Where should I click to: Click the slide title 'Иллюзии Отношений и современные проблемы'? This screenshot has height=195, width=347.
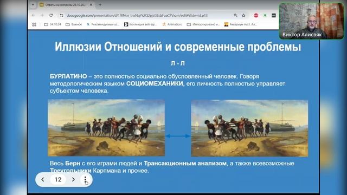(x=178, y=47)
